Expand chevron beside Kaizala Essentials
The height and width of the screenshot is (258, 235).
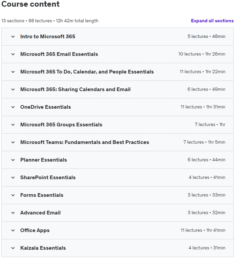pyautogui.click(x=13, y=248)
